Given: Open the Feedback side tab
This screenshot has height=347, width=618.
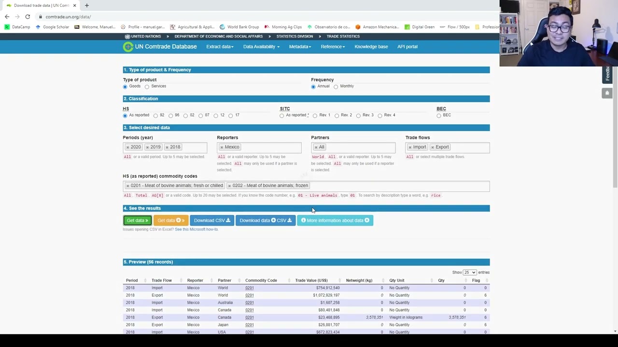Looking at the screenshot, I should click(607, 74).
